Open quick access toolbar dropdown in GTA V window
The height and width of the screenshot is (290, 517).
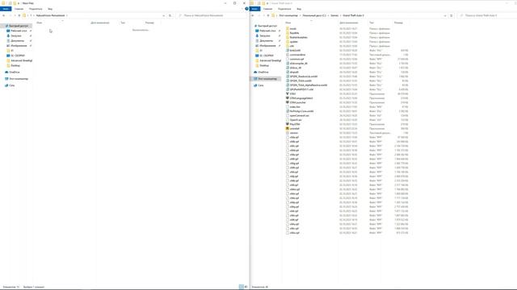tap(267, 3)
